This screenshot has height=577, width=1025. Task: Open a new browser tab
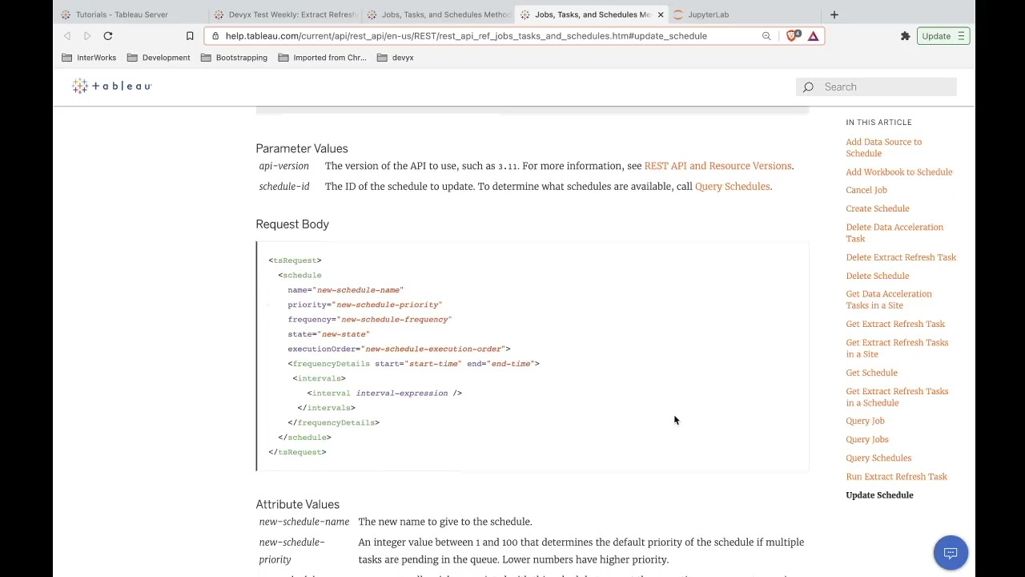834,14
